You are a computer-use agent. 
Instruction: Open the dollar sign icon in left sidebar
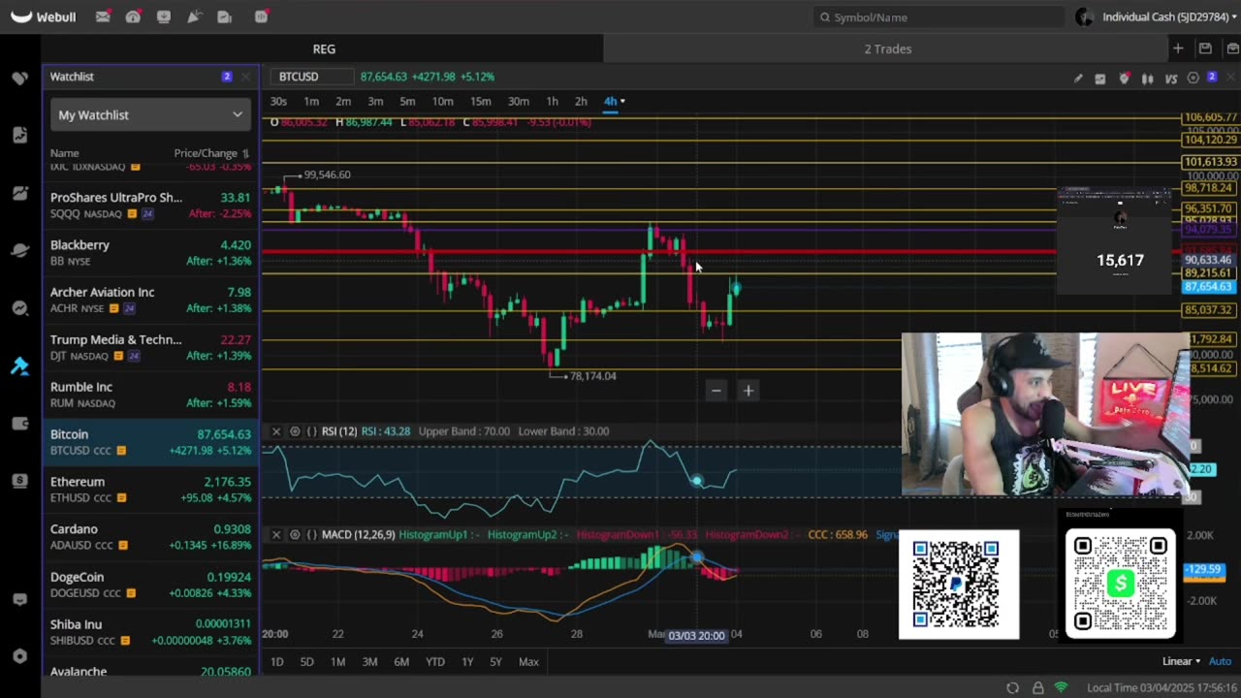[x=19, y=481]
